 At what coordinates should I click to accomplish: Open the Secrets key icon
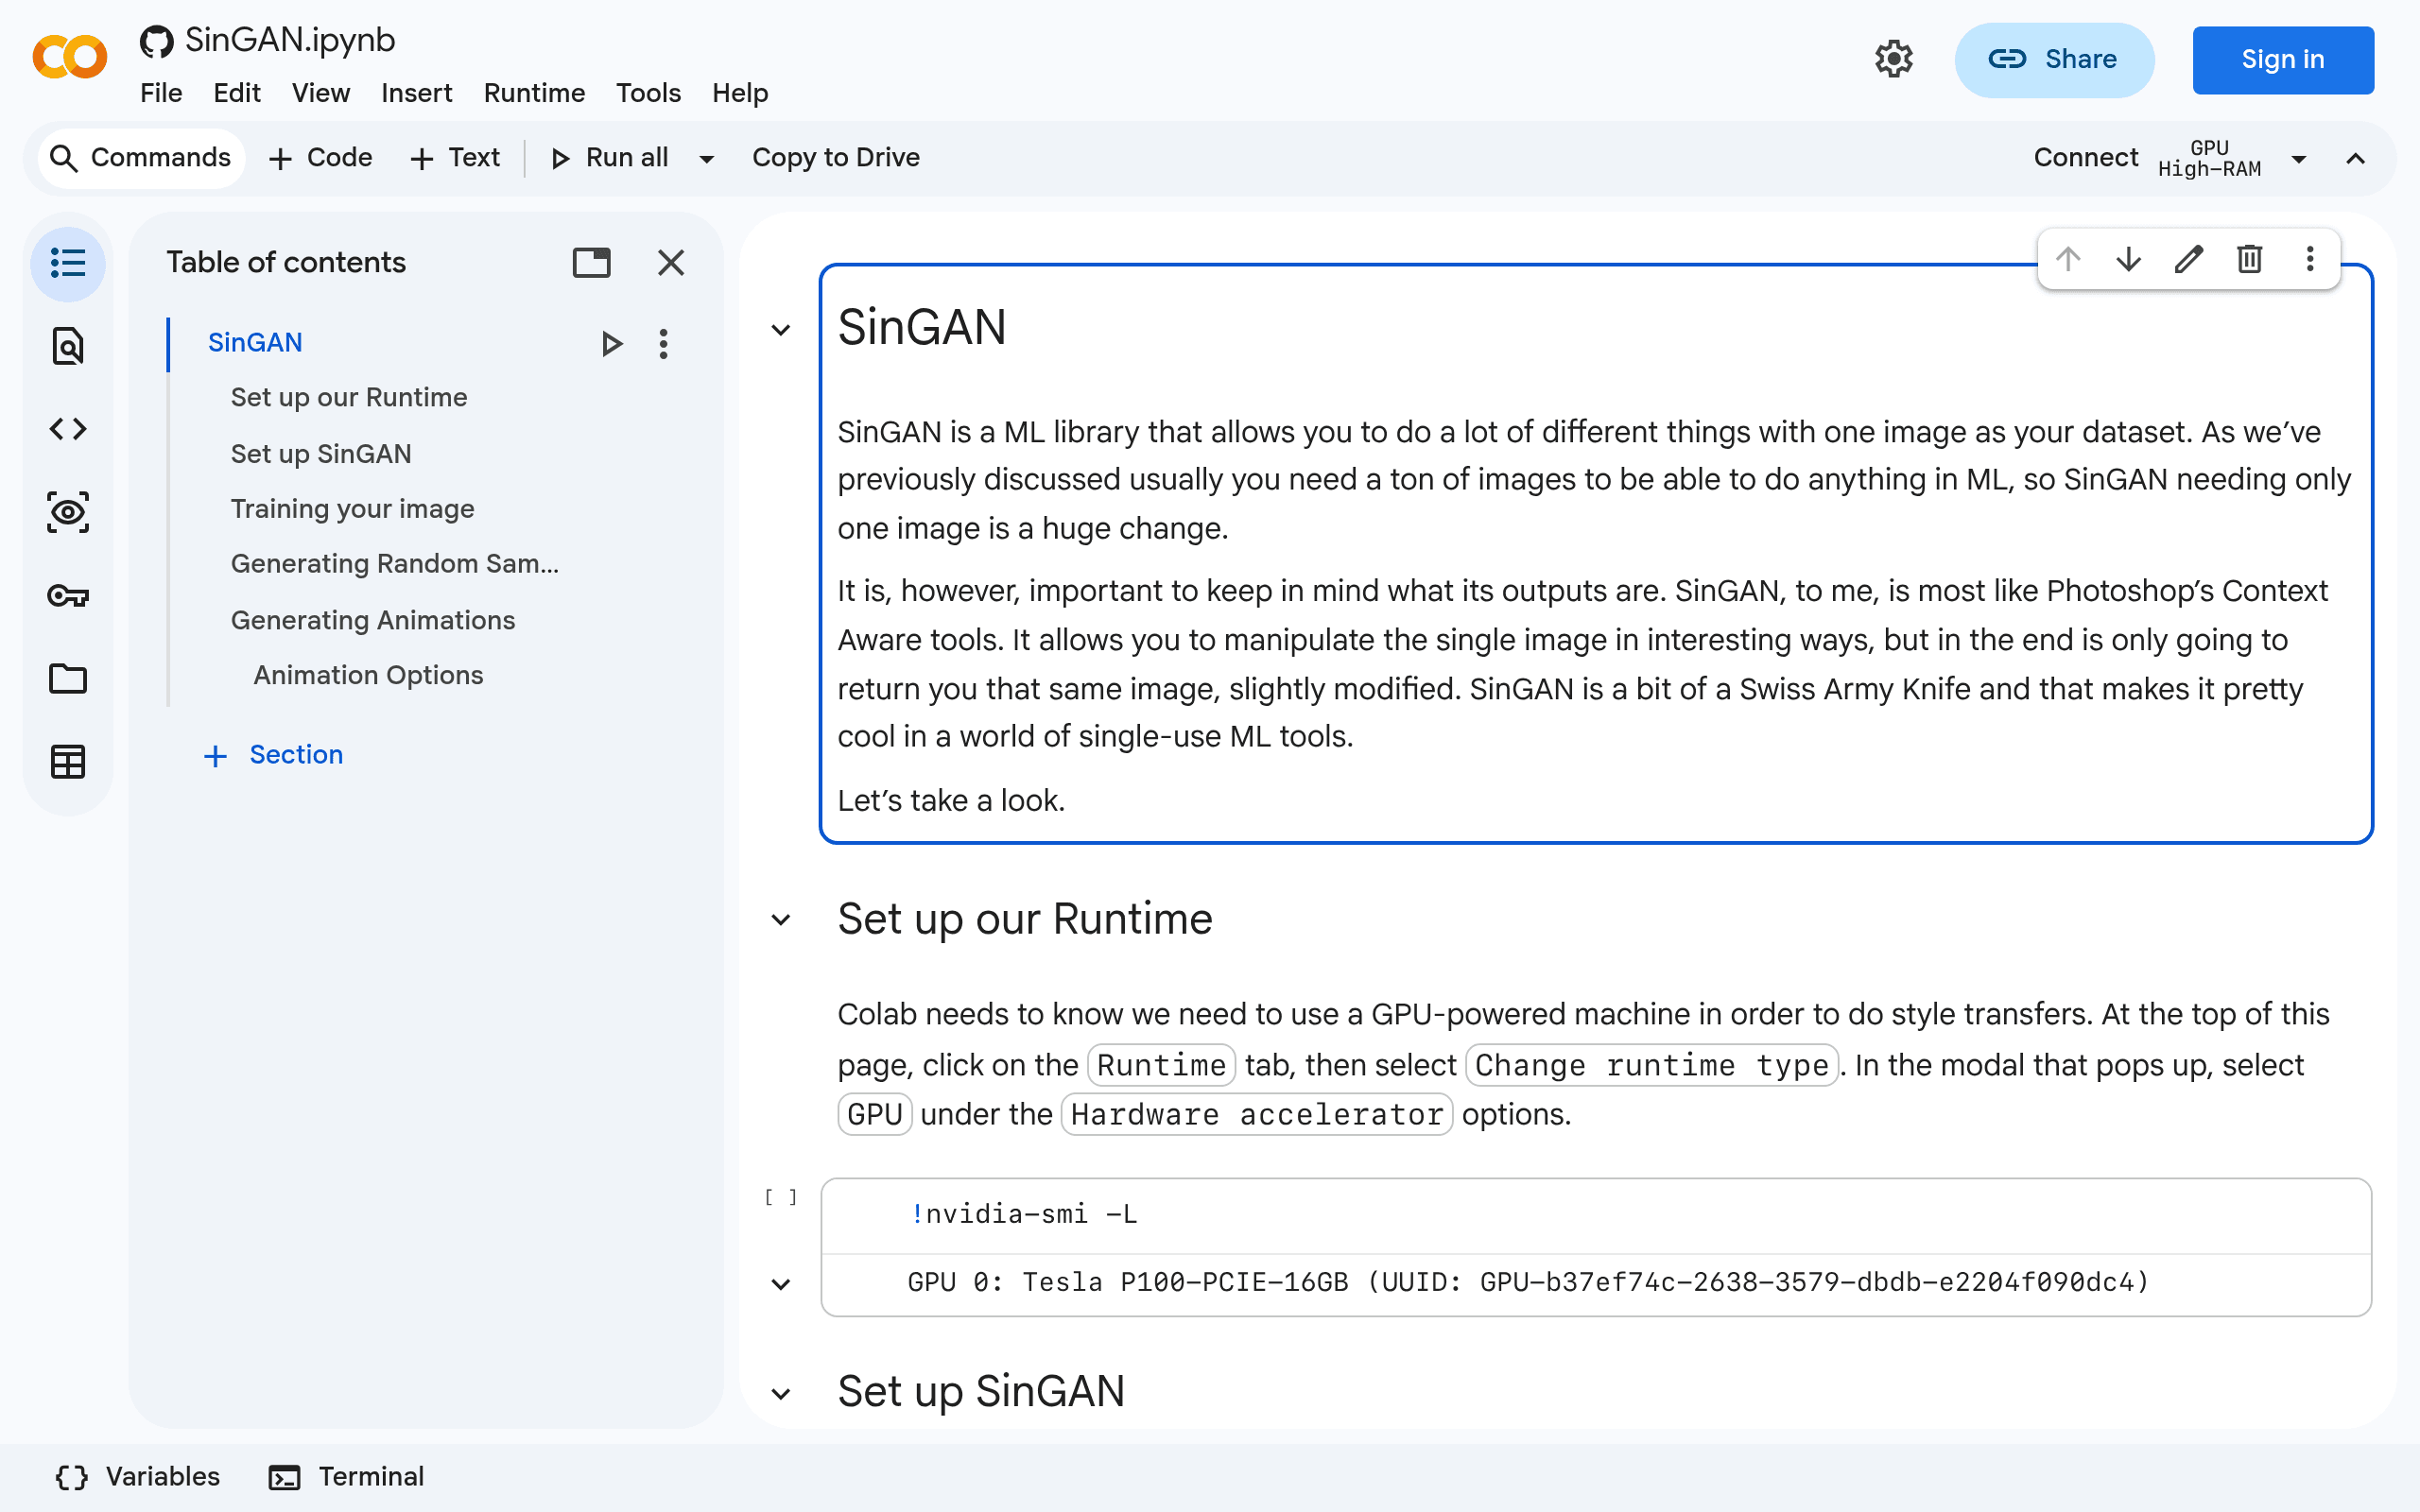68,596
